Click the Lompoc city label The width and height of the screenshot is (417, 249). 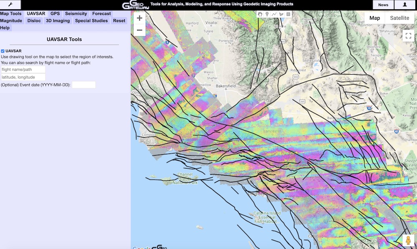click(148, 135)
